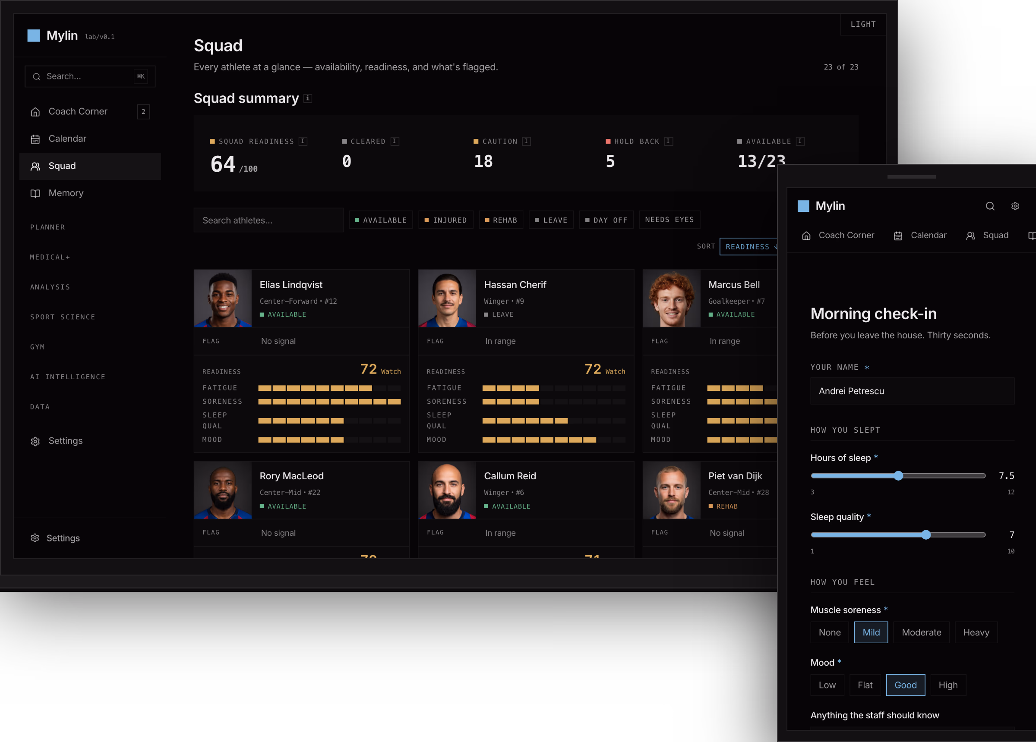Click the calendar icon in the desktop sidebar
Screen dimensions: 1036x742
pyautogui.click(x=35, y=139)
